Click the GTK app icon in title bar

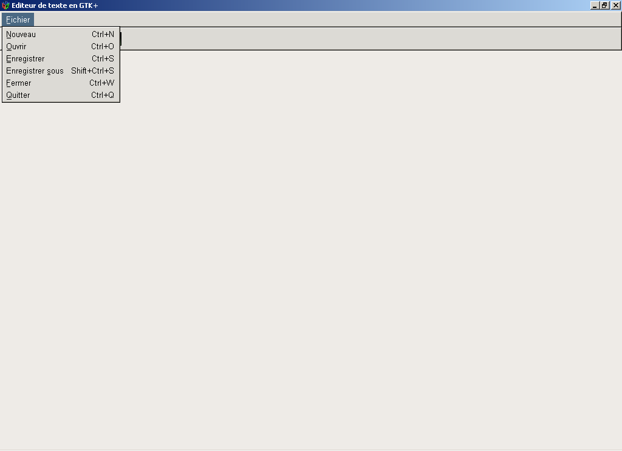point(5,5)
